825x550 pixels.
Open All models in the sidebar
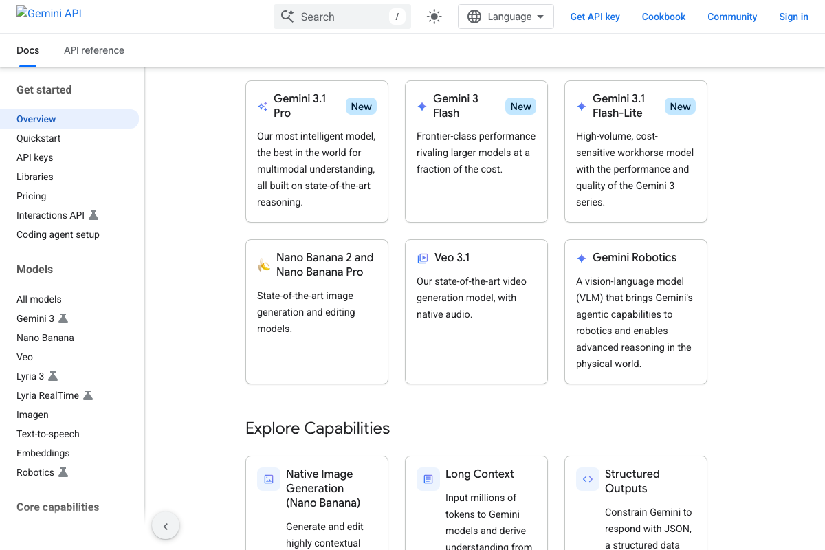tap(39, 299)
